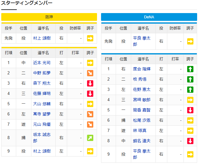Open player page for 森下 翔太
Viewport: 199px width, 164px height.
tap(42, 83)
